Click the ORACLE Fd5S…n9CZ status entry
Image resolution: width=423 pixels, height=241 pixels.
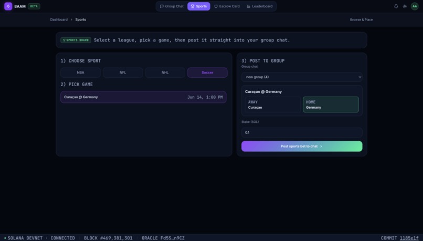163,238
